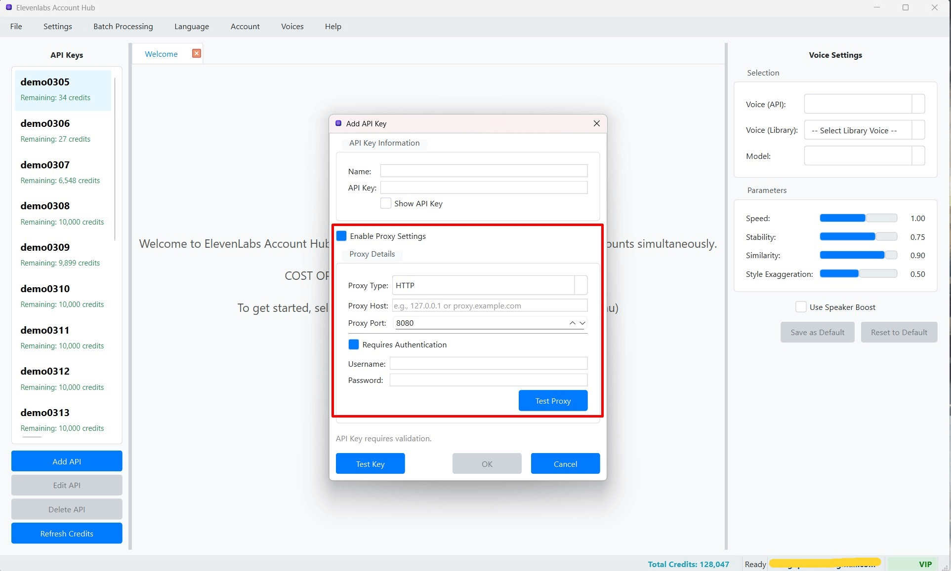Viewport: 951px width, 571px height.
Task: Toggle the Show API Key checkbox
Action: 386,203
